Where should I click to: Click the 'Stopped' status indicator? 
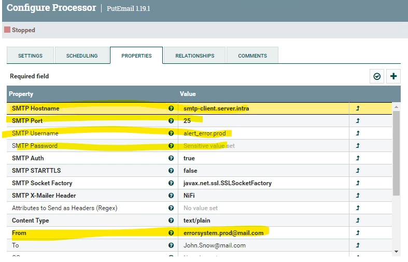click(x=20, y=30)
